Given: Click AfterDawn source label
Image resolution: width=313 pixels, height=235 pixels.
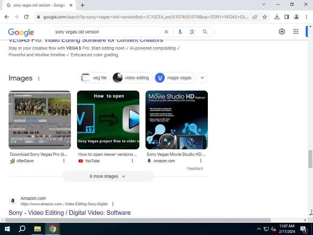Looking at the screenshot, I should pos(25,161).
